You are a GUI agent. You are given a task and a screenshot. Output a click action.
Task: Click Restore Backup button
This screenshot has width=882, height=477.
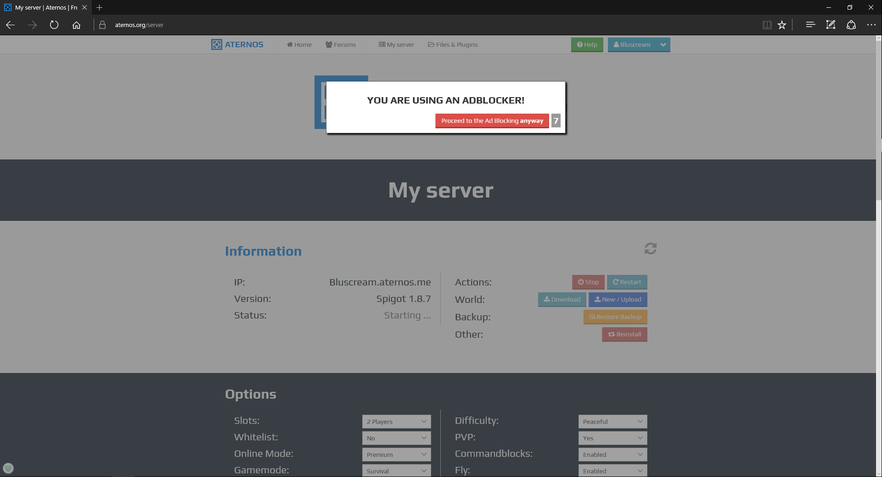pyautogui.click(x=615, y=317)
